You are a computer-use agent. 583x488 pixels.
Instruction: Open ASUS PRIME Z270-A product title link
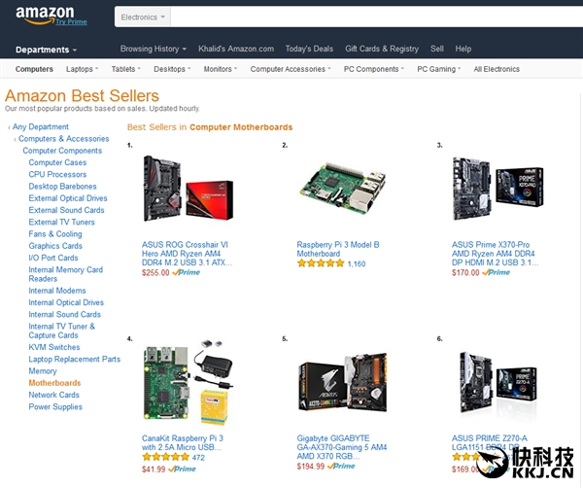tap(490, 442)
